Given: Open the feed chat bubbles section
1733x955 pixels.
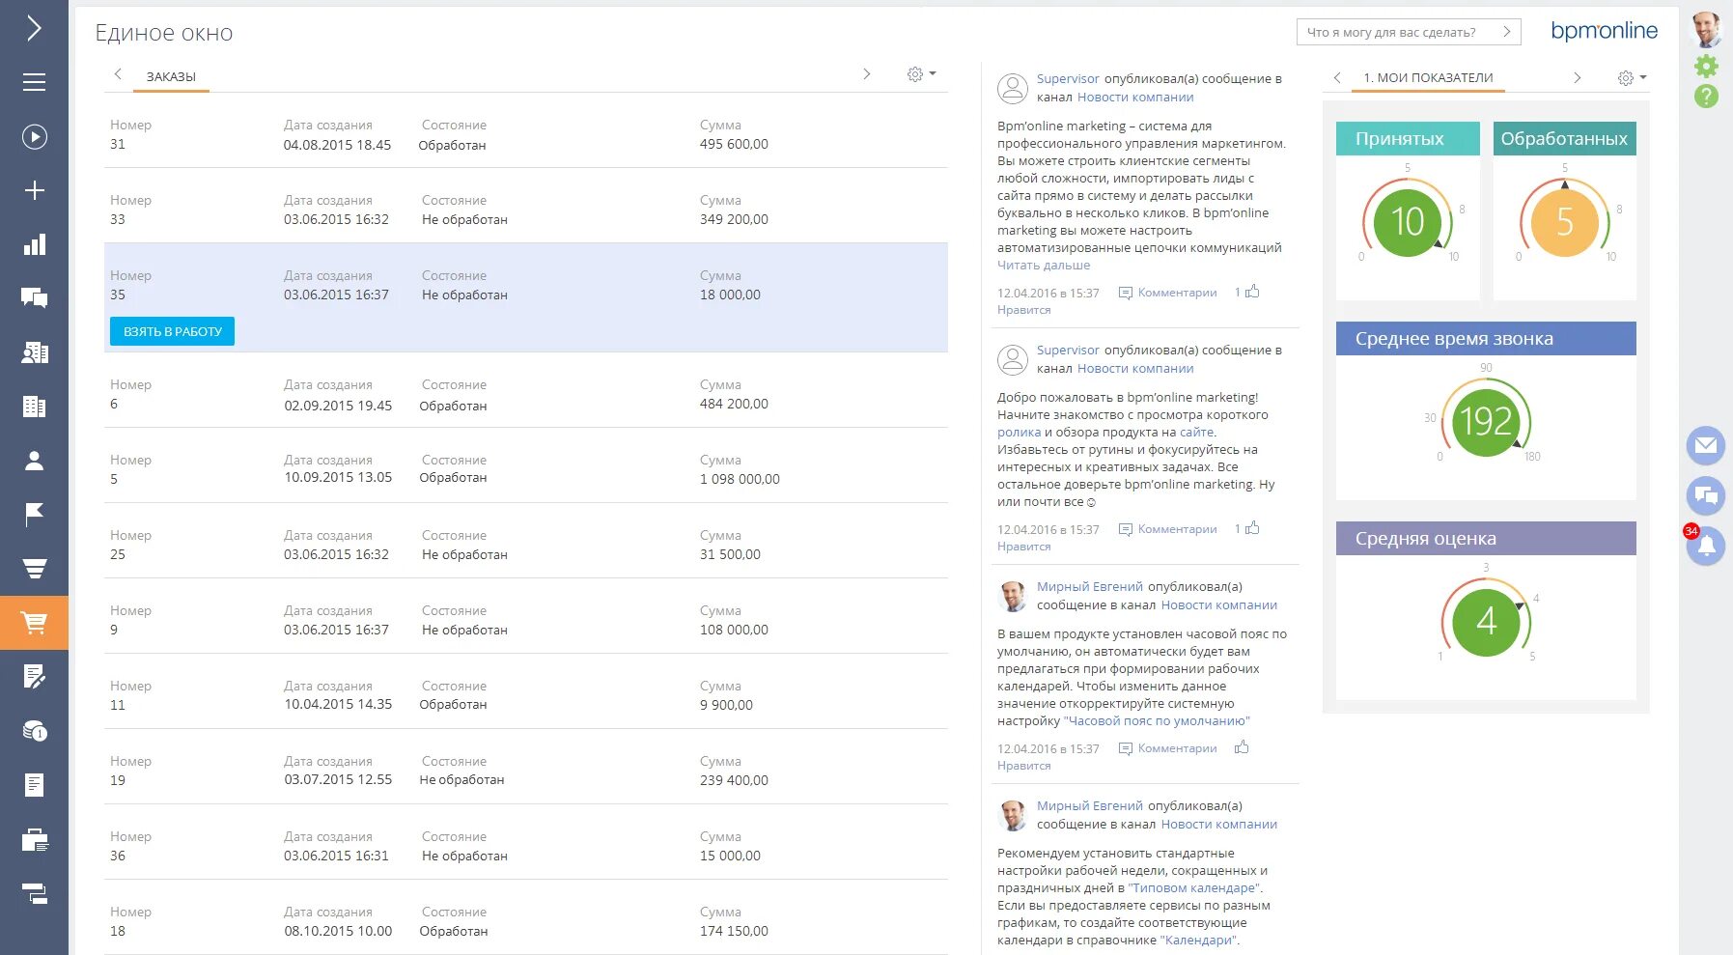Looking at the screenshot, I should (34, 298).
